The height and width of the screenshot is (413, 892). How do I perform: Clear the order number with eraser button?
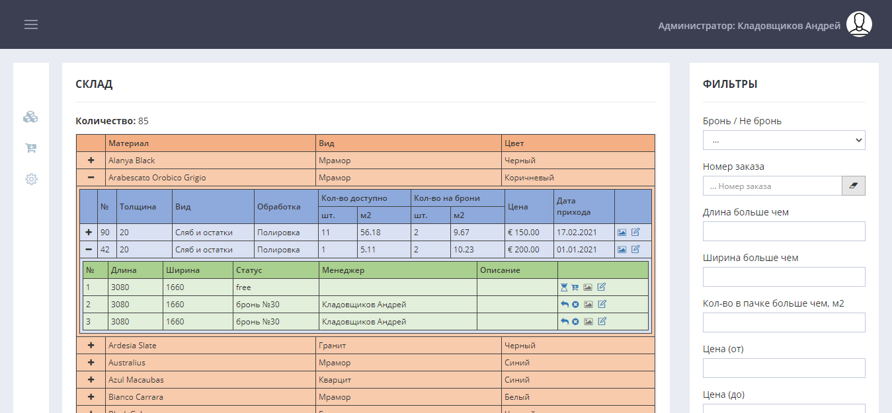[853, 186]
